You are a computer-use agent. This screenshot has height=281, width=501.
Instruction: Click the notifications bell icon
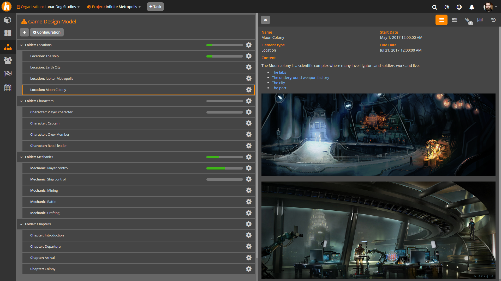pos(472,7)
